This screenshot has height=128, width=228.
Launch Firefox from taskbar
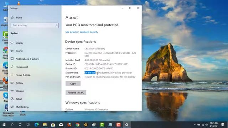[x=69, y=125]
